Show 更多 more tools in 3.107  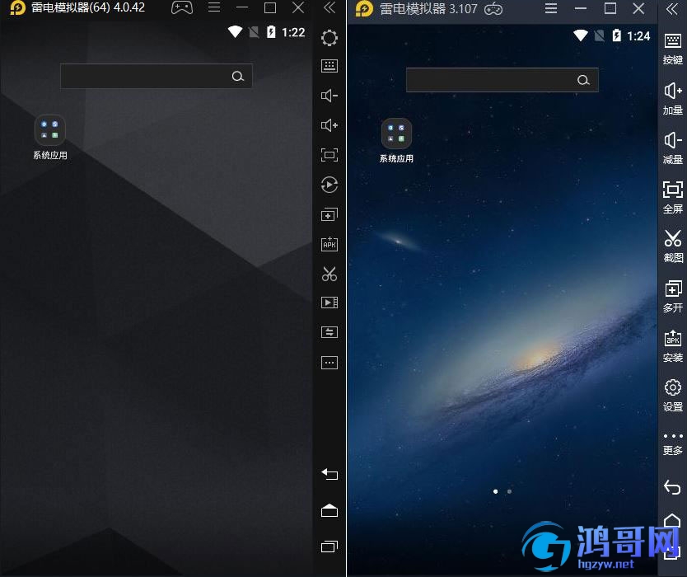pyautogui.click(x=672, y=443)
